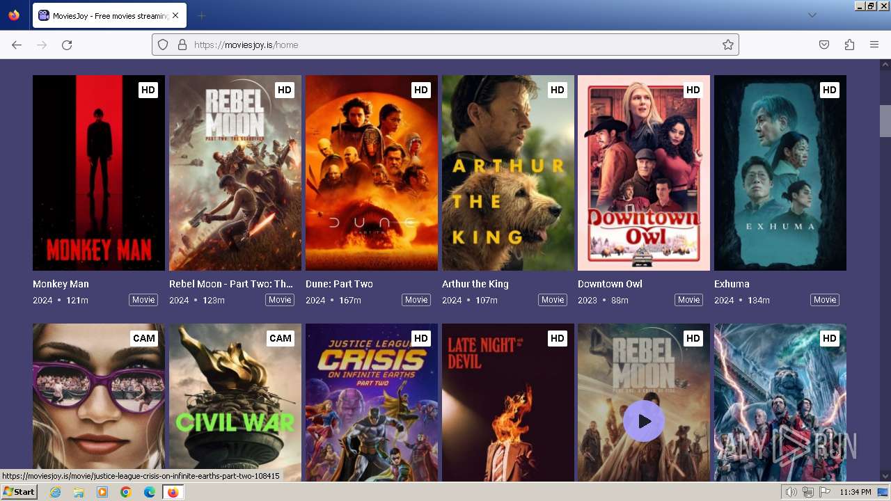Click the Movie tag under Downtown Owl
This screenshot has width=891, height=501.
click(688, 300)
